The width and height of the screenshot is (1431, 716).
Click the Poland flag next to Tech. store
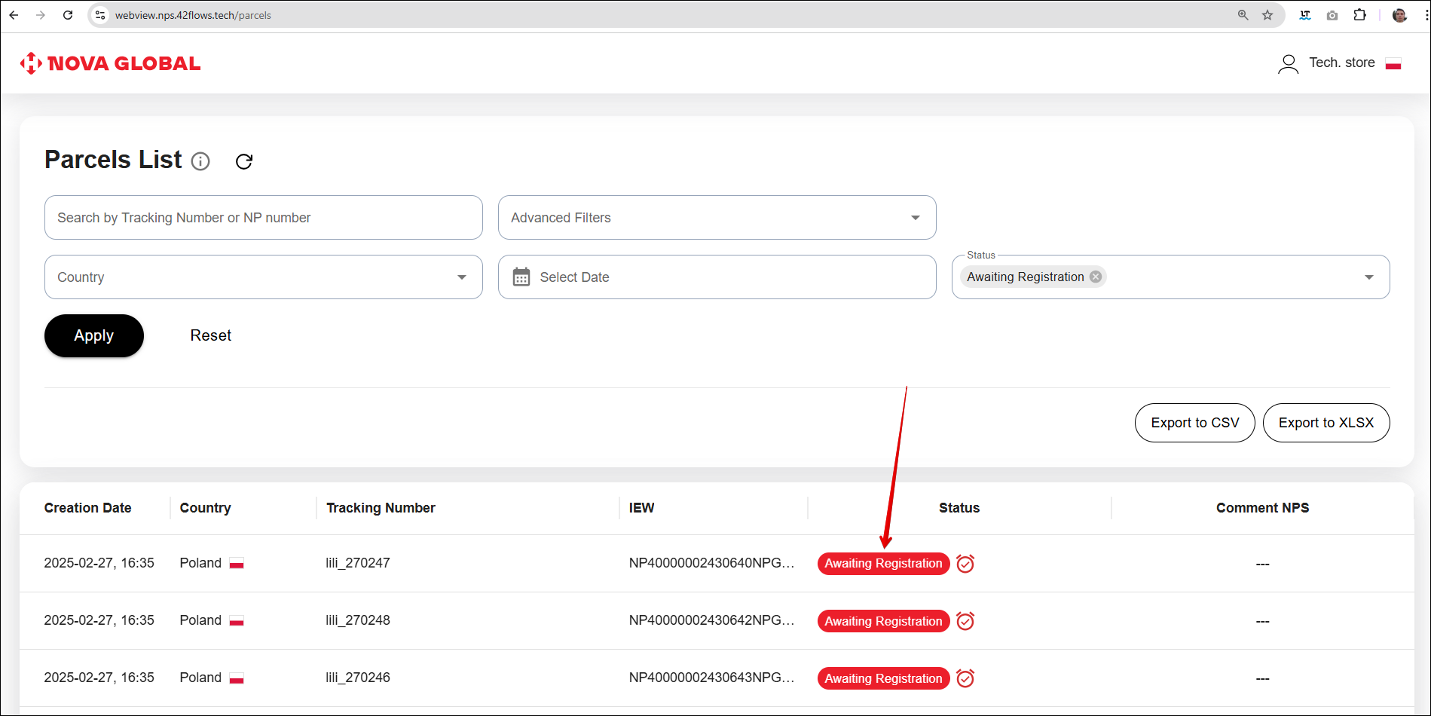(1393, 63)
